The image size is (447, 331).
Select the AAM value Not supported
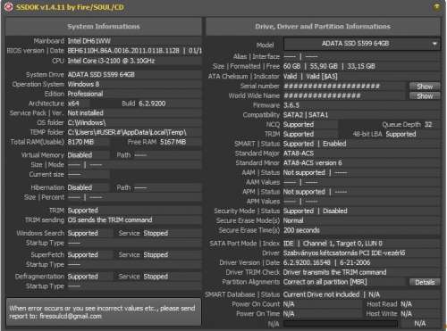[304, 172]
